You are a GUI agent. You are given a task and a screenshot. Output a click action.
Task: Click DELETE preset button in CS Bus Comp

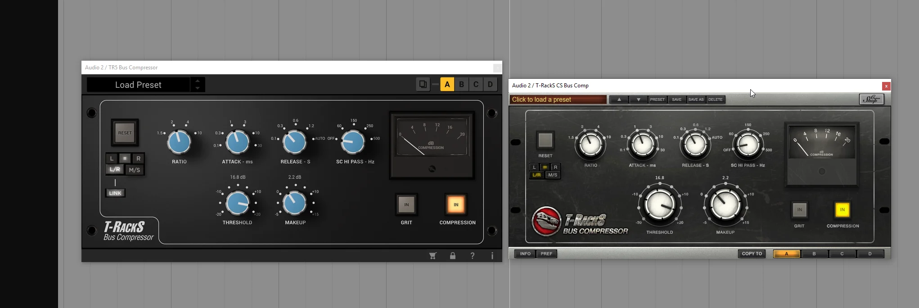716,100
